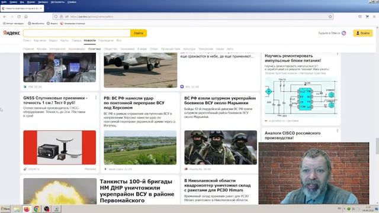Open headline ВС РФ взяли штурмом укрепрайон около Марьинки

pos(220,101)
